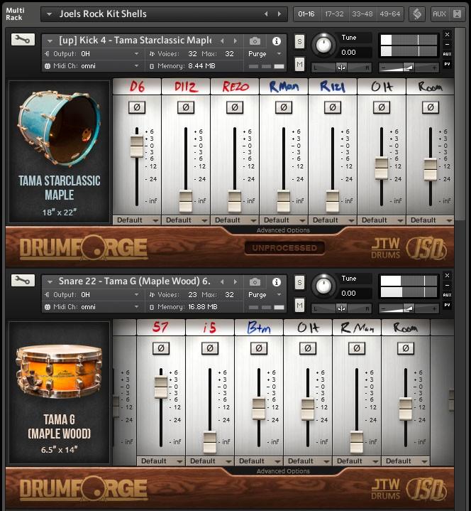This screenshot has height=511, width=471.
Task: Center the pan control on Kick 4
Action: pyautogui.click(x=341, y=68)
